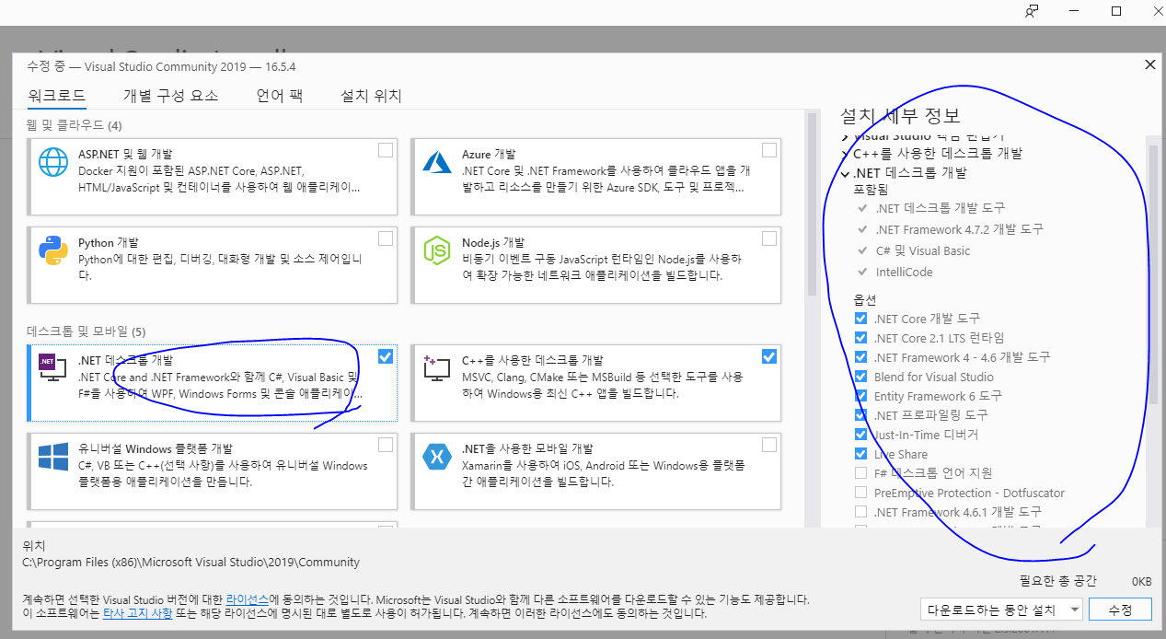Screen dimensions: 1166x639
Task: Click the install location path text
Action: (x=191, y=562)
